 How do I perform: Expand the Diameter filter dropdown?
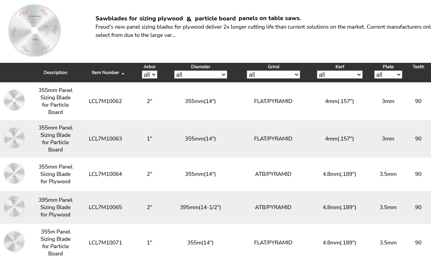pyautogui.click(x=201, y=75)
